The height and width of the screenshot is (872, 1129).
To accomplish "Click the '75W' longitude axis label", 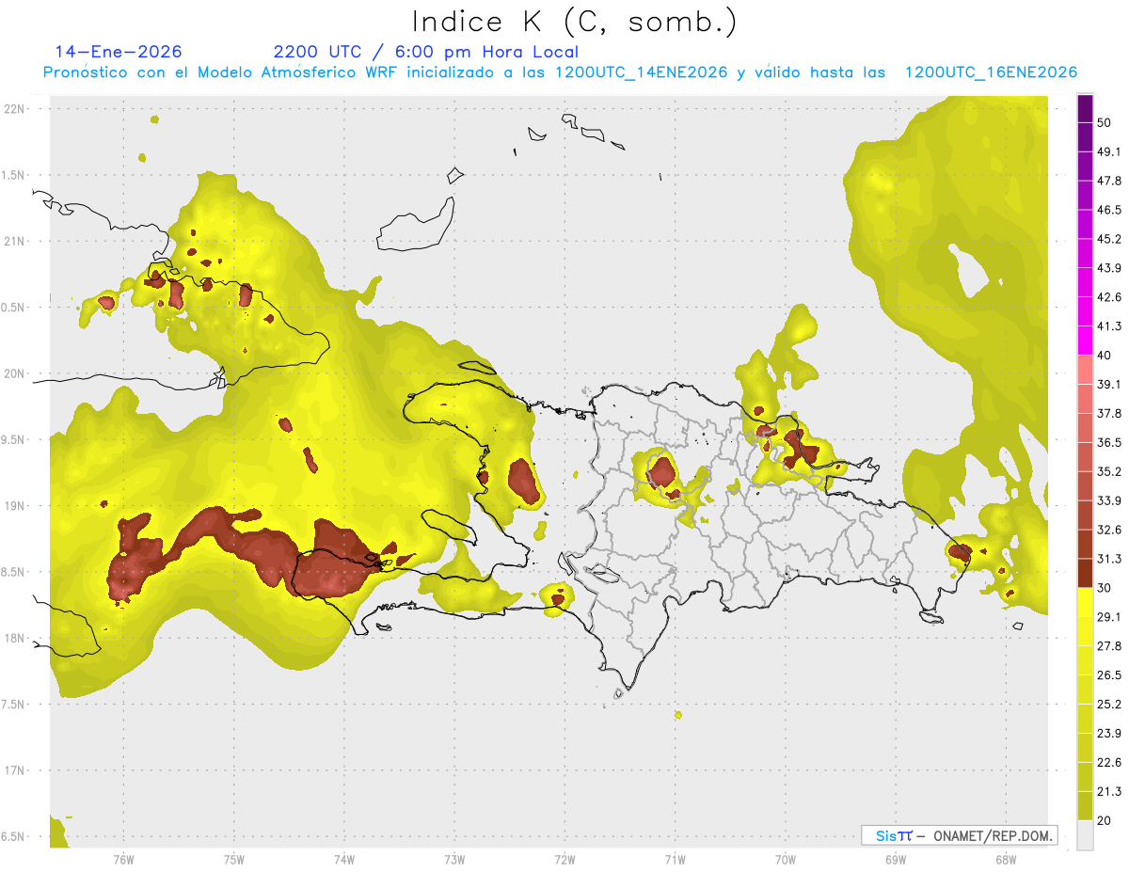I will tap(233, 860).
